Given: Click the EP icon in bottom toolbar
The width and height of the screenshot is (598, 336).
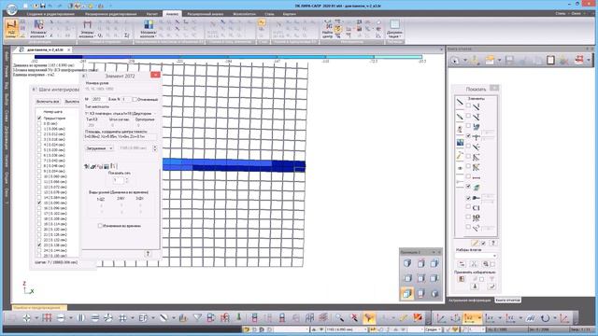Looking at the screenshot, I should (143, 317).
